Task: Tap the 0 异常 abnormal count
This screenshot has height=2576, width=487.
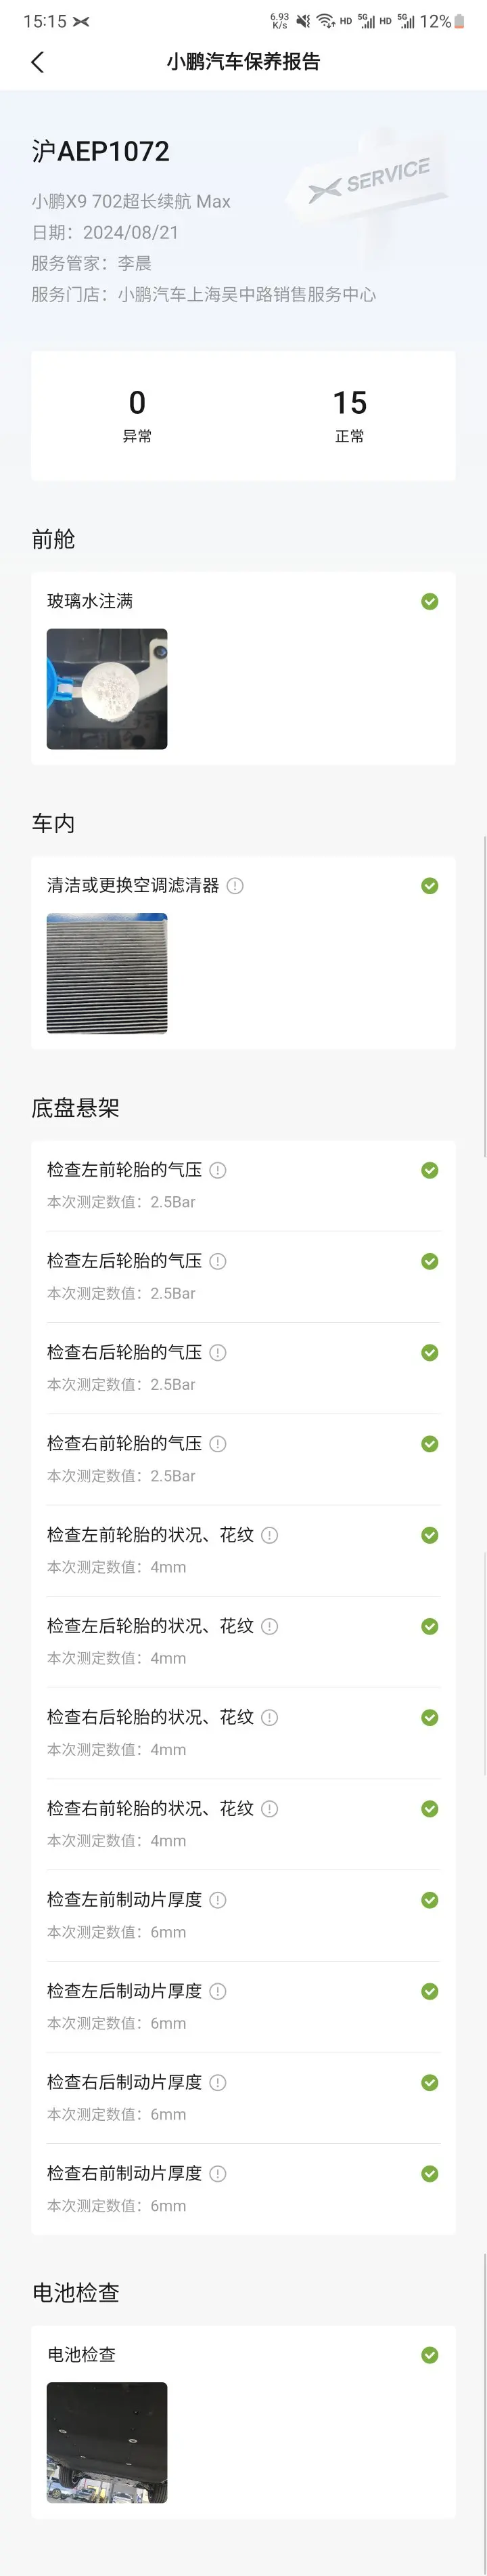Action: [x=138, y=414]
